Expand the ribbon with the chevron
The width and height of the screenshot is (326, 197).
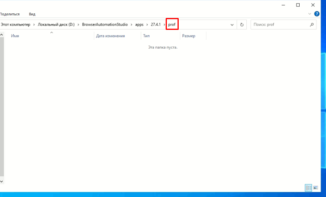[310, 14]
